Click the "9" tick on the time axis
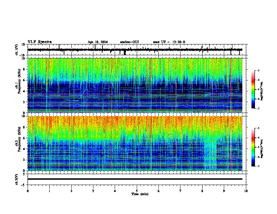The width and height of the screenshot is (277, 214). 224,191
